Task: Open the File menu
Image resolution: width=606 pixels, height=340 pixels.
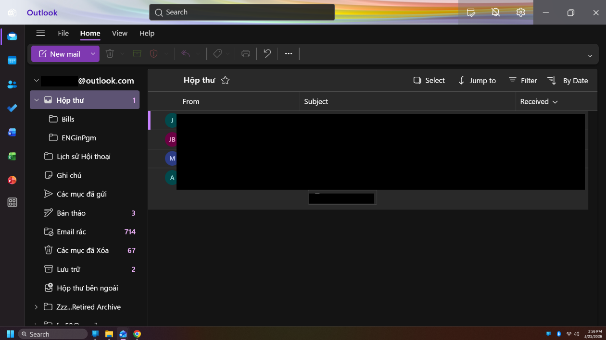Action: (x=63, y=33)
